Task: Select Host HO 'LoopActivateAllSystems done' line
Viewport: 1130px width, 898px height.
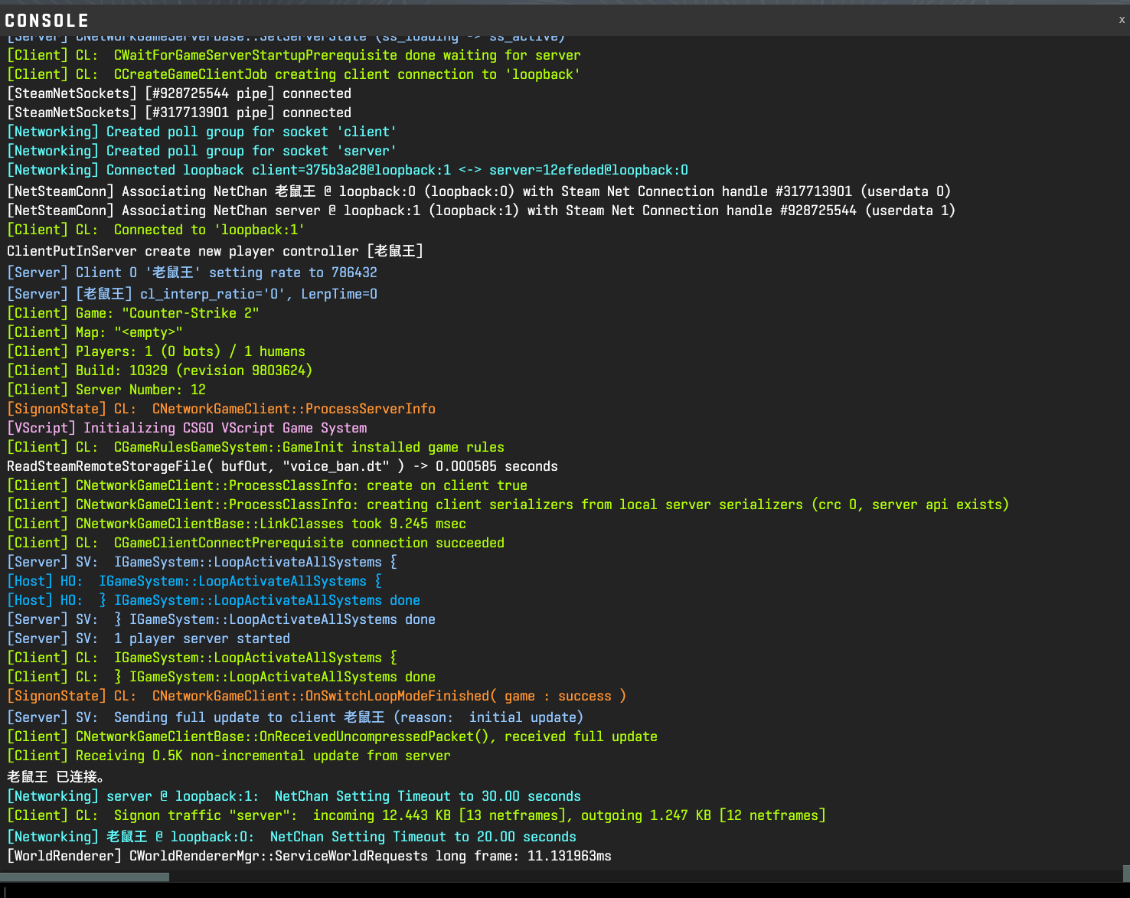Action: click(214, 600)
